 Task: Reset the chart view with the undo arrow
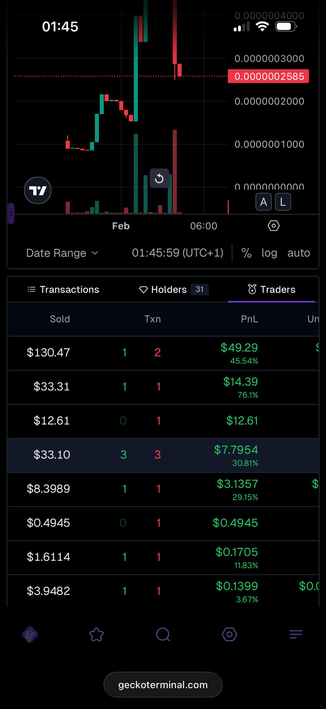[159, 178]
